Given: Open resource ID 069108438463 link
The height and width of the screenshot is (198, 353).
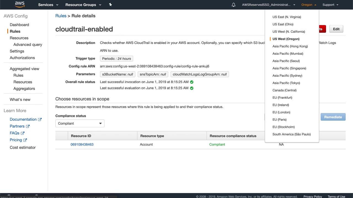Looking at the screenshot, I should coord(82,144).
